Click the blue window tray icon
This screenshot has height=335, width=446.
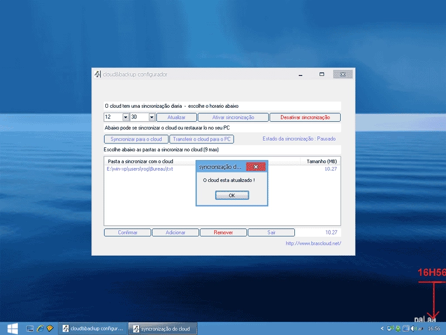(406, 328)
